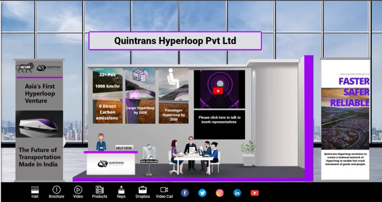Viewport: 382px width, 202px height.
Task: Open the Dropbox briefcase
Action: point(143,192)
